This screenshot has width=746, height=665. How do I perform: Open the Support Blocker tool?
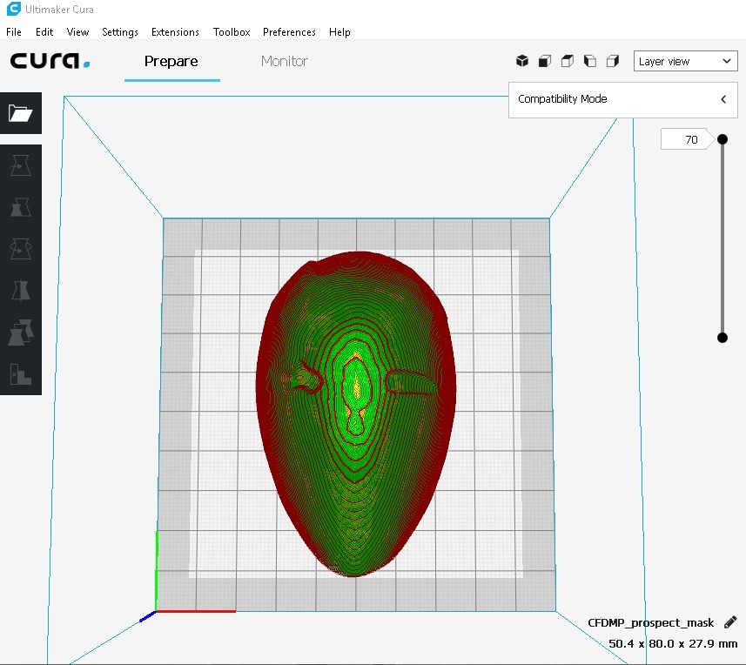[21, 374]
